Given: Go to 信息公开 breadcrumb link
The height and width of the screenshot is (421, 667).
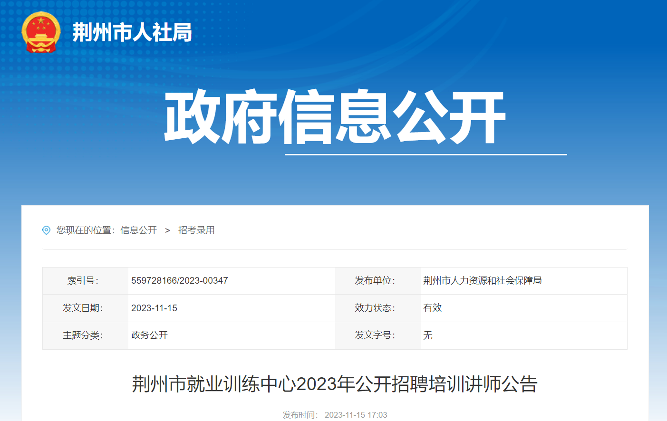Looking at the screenshot, I should (x=138, y=230).
